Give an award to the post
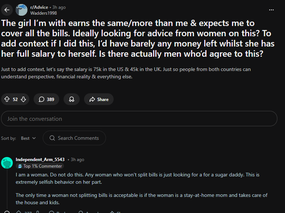Image resolution: width=285 pixels, height=213 pixels. [x=72, y=99]
